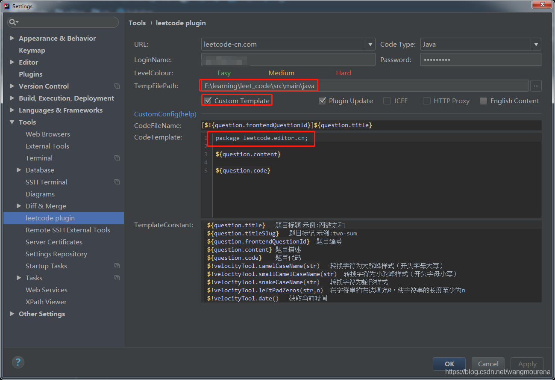Screen dimensions: 555x380
Task: Pick the Hard level colour
Action: coord(344,73)
